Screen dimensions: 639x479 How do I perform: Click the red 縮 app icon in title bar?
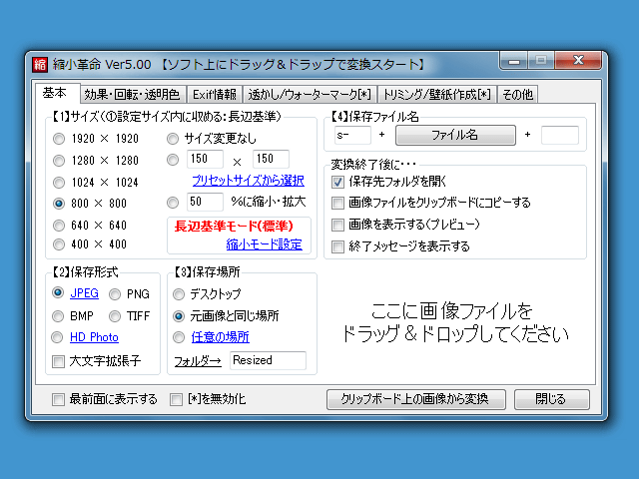(40, 64)
